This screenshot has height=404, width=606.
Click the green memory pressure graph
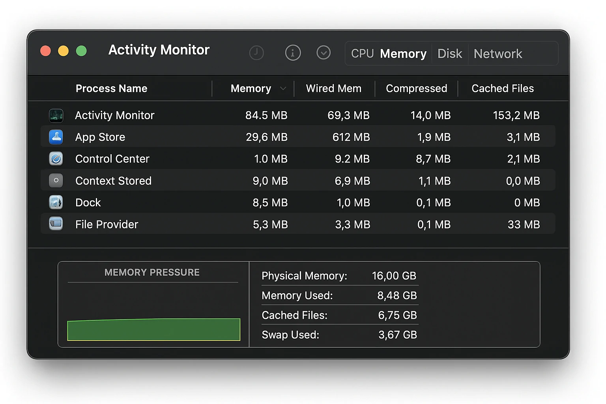(x=154, y=329)
